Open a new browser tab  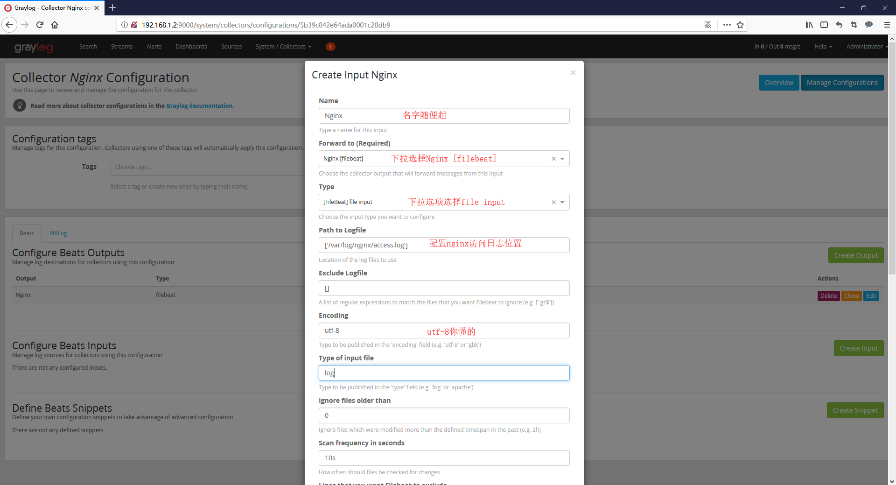[112, 7]
